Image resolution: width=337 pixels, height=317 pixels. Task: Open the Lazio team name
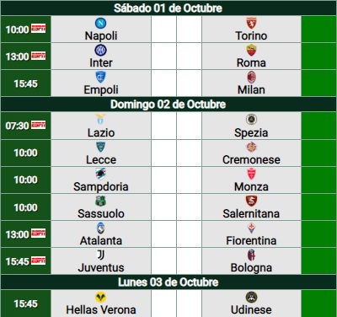coord(101,132)
